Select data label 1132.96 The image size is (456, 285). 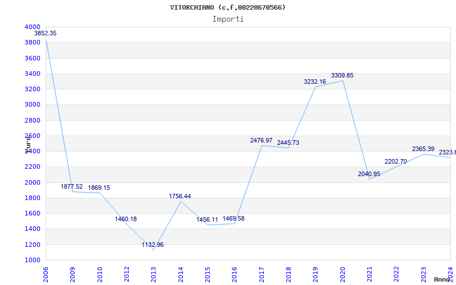pos(152,245)
